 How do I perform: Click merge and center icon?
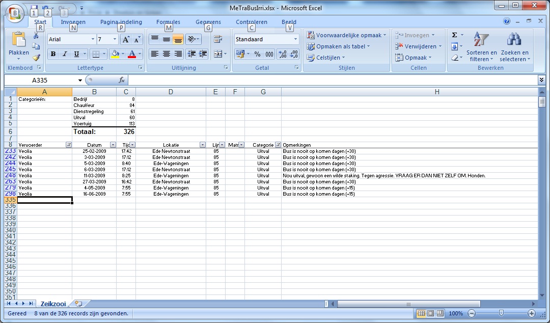point(218,53)
